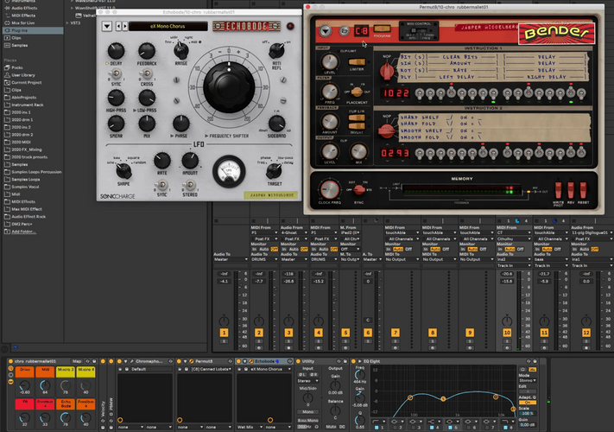Click the Permut8 Sync mode selector
Image resolution: width=614 pixels, height=432 pixels.
(x=358, y=190)
